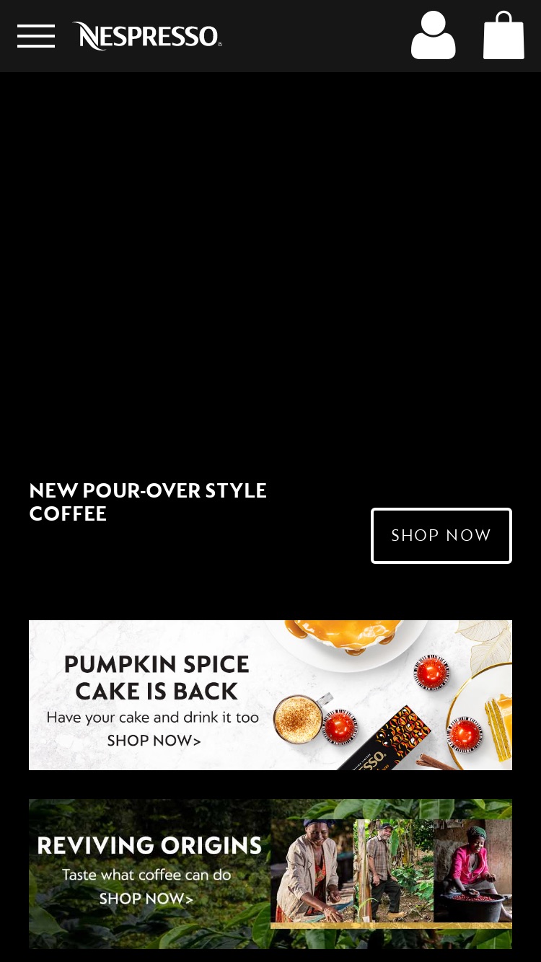Select the New Pour-Over Style Coffee headline

148,502
